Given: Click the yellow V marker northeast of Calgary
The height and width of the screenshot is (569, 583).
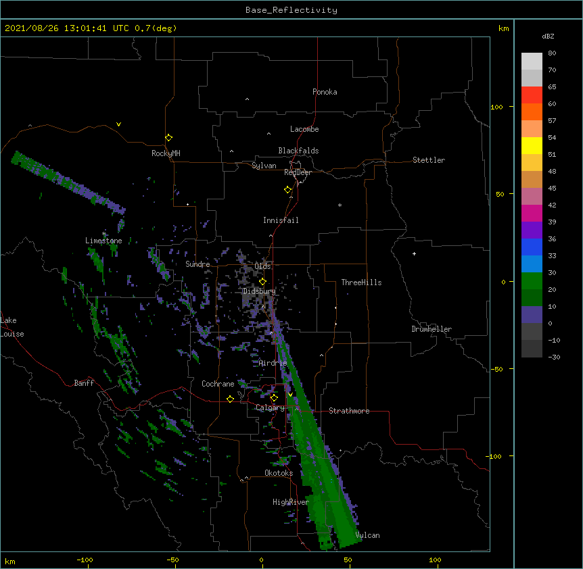Looking at the screenshot, I should (x=290, y=395).
